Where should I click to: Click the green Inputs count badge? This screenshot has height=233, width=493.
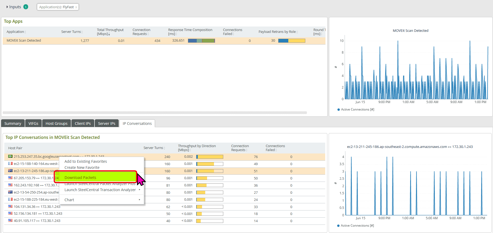tap(26, 7)
